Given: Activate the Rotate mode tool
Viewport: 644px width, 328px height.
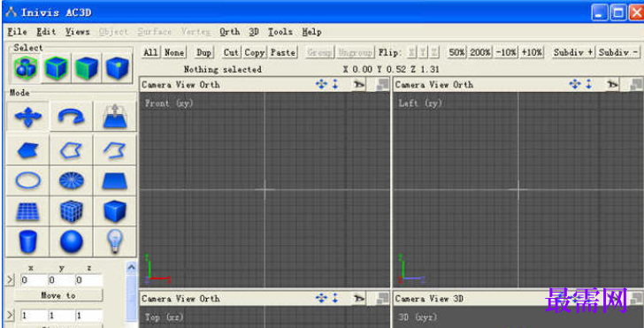Looking at the screenshot, I should click(x=71, y=117).
